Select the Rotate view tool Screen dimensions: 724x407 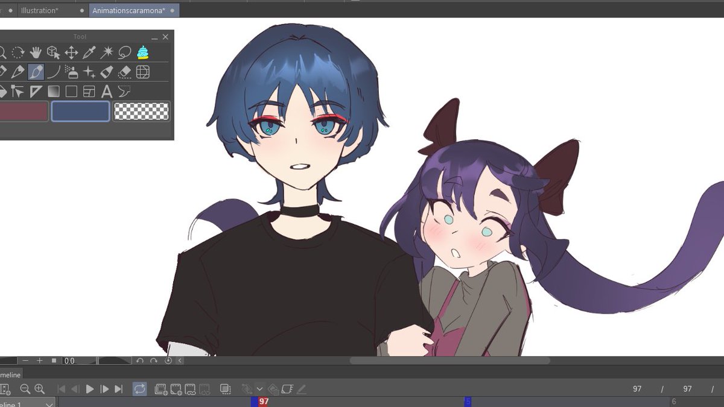click(x=18, y=52)
